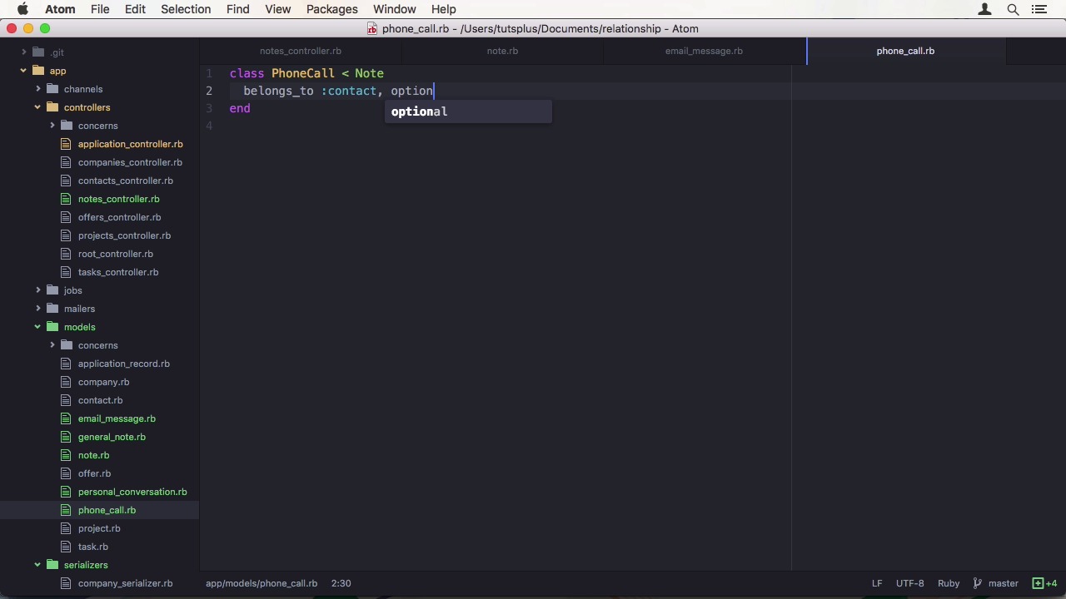The width and height of the screenshot is (1066, 599).
Task: Click the LF line ending selector
Action: [x=877, y=583]
